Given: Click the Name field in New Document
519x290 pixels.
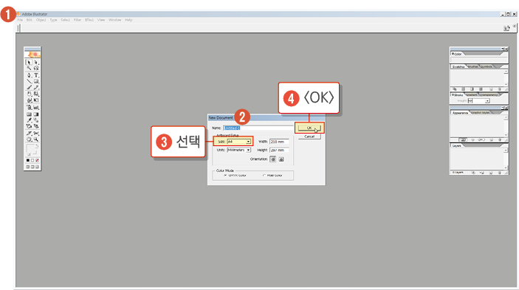Looking at the screenshot, I should click(x=258, y=128).
